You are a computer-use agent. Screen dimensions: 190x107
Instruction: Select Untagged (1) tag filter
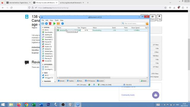(x=48, y=78)
